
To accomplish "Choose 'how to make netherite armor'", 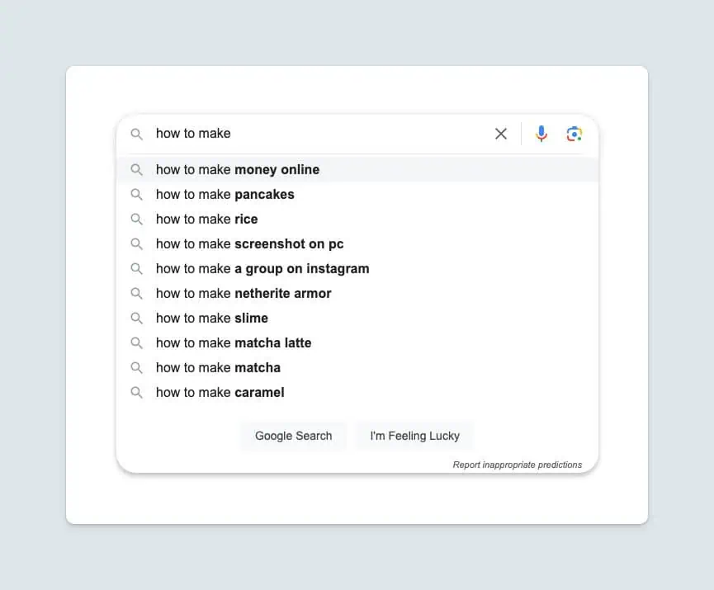I will (x=244, y=294).
